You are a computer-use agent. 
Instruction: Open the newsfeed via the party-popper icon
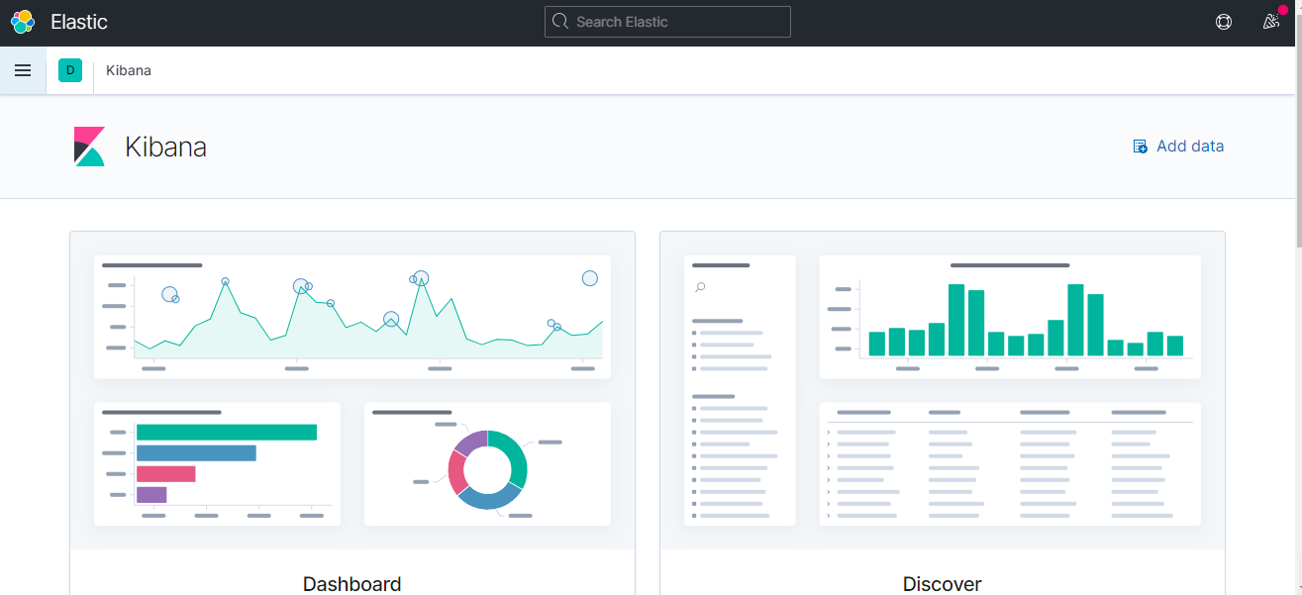point(1271,21)
